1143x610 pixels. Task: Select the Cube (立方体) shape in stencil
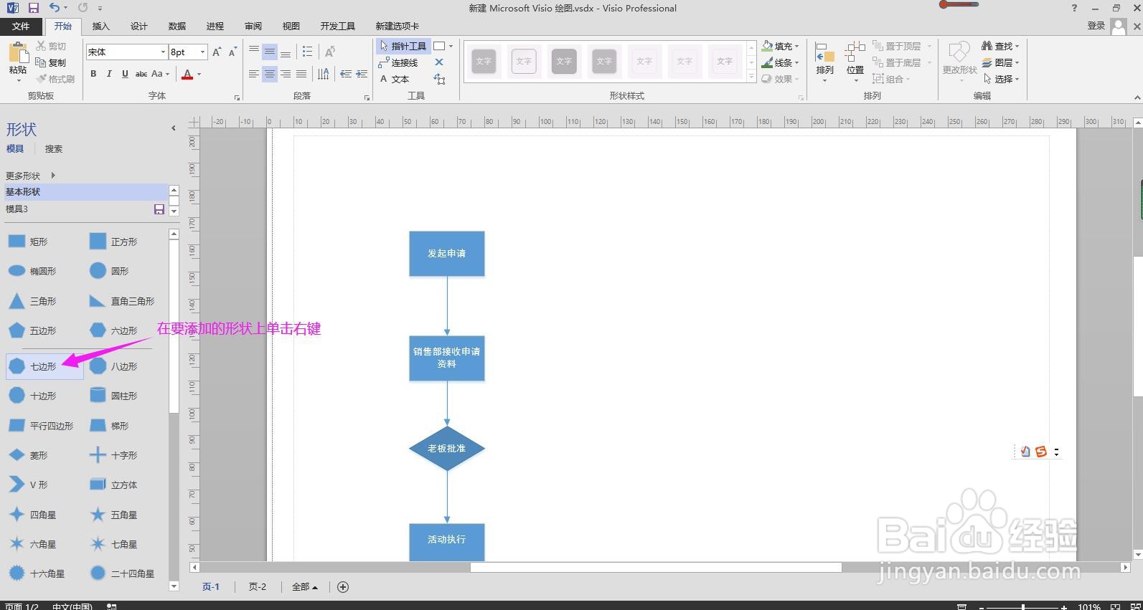[x=115, y=485]
